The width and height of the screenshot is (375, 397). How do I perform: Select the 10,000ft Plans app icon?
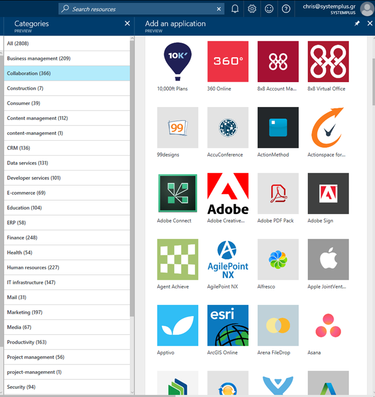click(x=177, y=62)
